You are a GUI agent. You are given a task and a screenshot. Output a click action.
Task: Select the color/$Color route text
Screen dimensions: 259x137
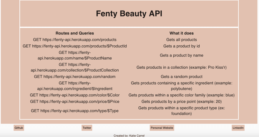pos(75,95)
